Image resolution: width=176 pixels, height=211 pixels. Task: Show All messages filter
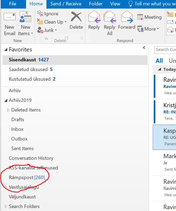click(x=159, y=61)
